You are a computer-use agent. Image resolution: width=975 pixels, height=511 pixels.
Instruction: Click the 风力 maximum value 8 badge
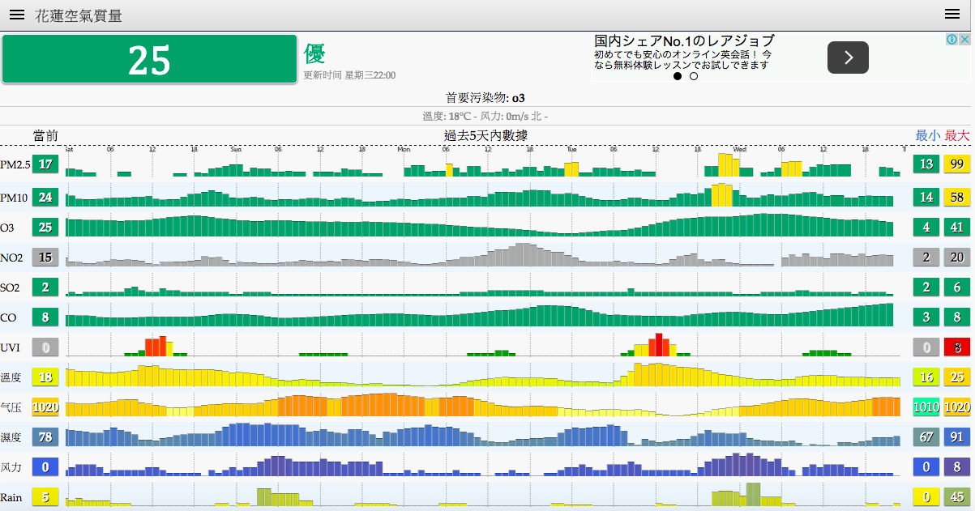tap(956, 467)
